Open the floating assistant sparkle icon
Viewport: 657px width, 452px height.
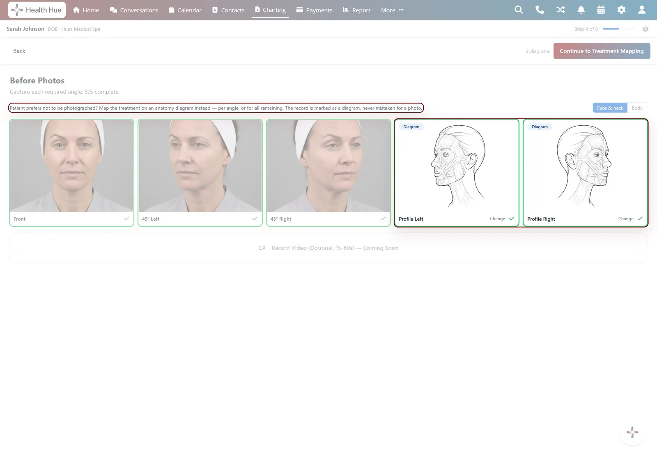pos(632,432)
